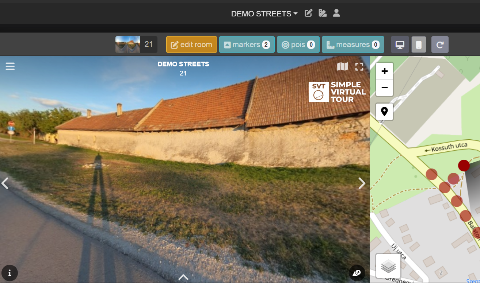Click the measures button
The image size is (480, 283).
[x=353, y=44]
